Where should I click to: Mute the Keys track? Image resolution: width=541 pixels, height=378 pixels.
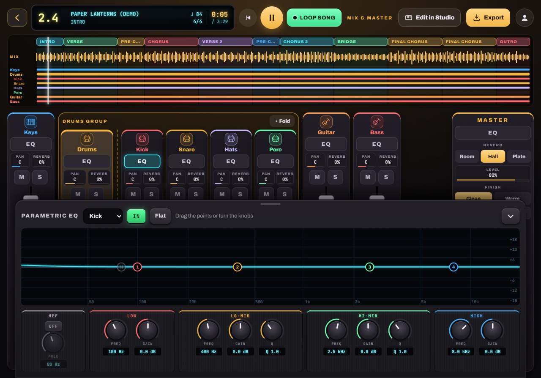click(22, 177)
